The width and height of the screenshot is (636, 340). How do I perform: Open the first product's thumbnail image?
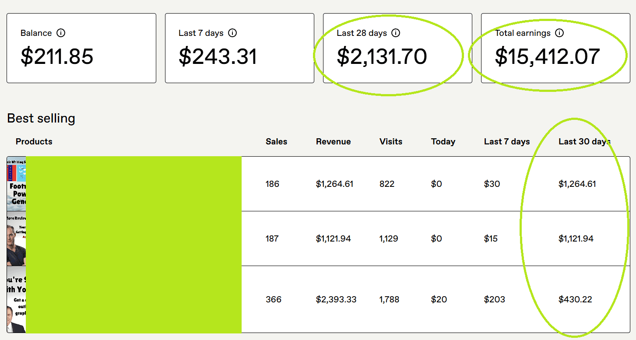(16, 184)
